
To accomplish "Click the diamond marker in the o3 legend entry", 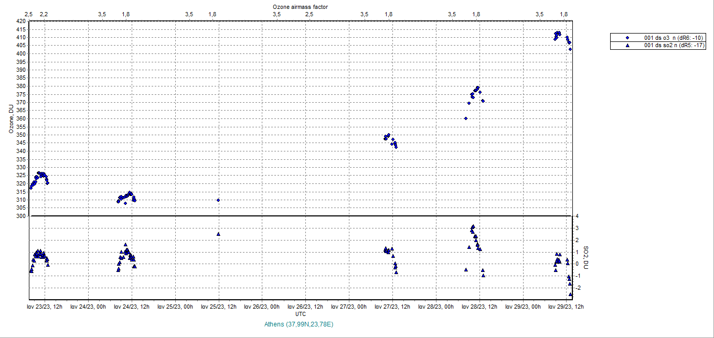I will (627, 38).
